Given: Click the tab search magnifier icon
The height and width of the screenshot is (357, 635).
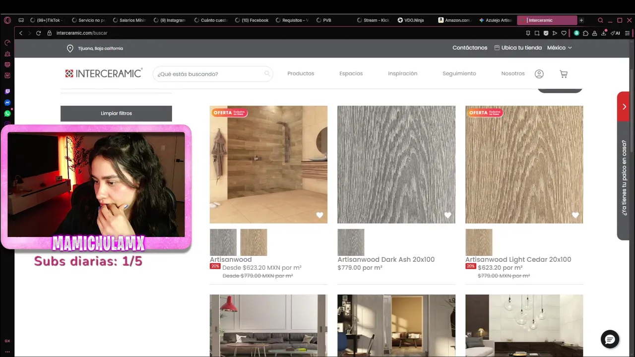Looking at the screenshot, I should click(x=600, y=20).
